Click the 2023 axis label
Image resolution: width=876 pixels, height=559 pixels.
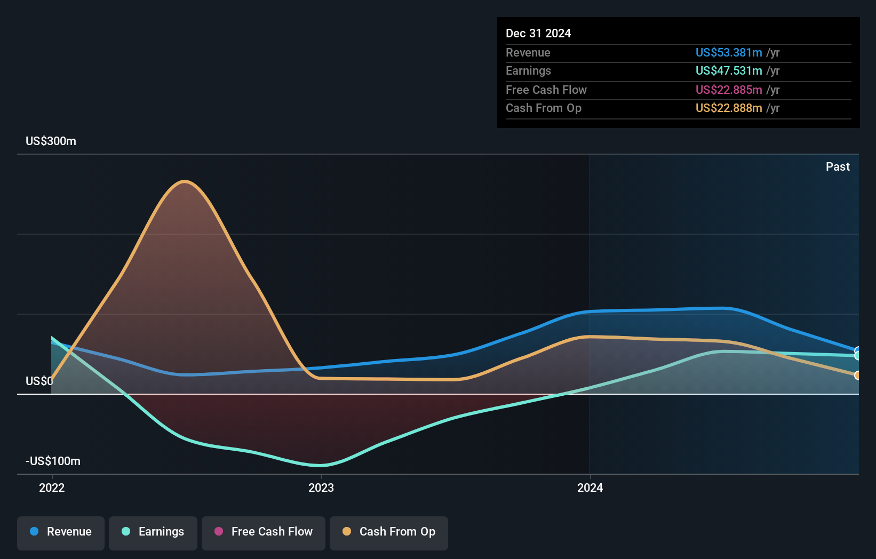(321, 488)
